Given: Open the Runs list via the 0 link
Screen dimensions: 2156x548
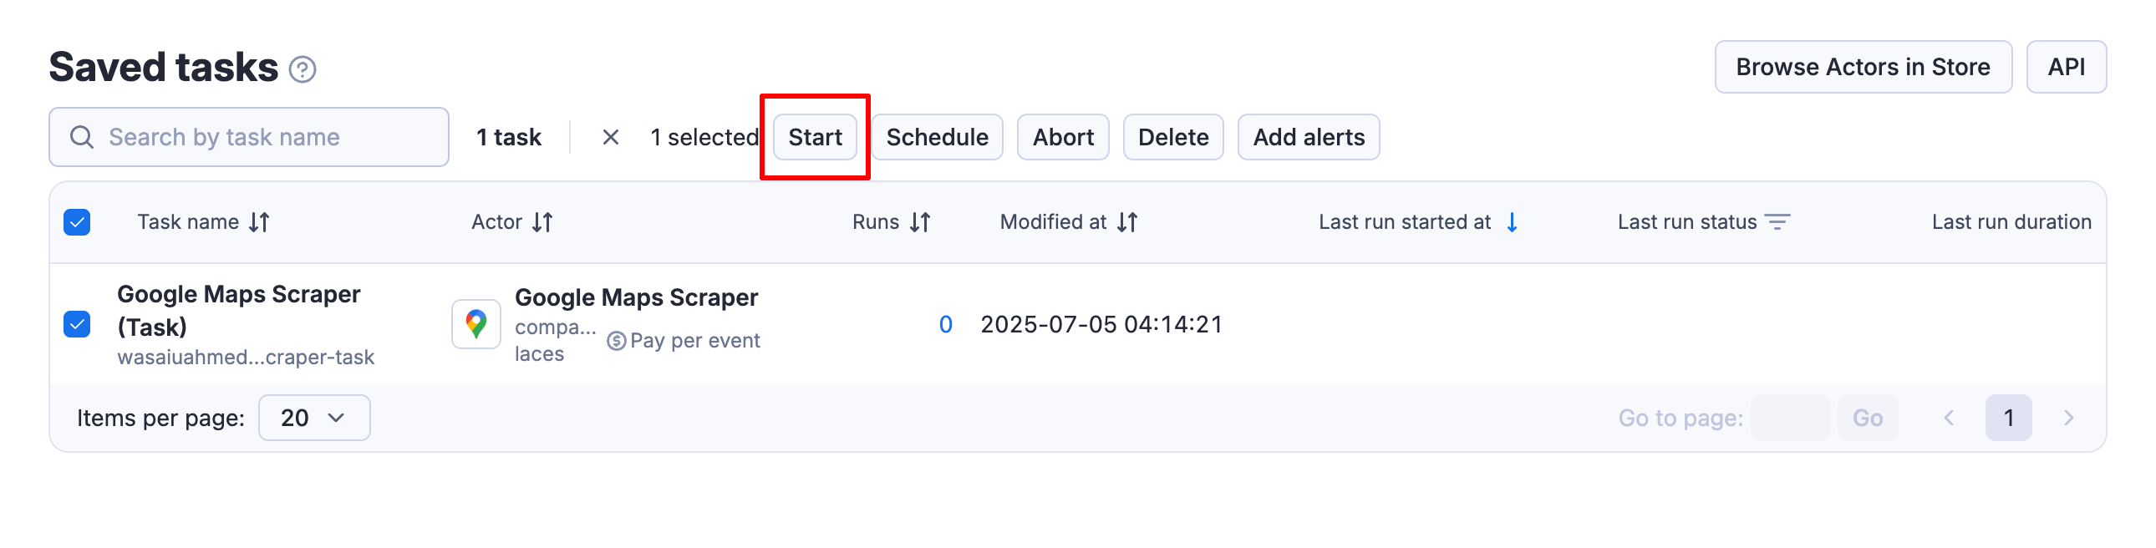Looking at the screenshot, I should pos(946,324).
